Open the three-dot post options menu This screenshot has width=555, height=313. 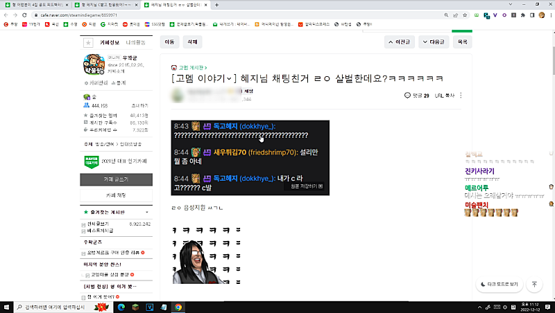point(461,96)
